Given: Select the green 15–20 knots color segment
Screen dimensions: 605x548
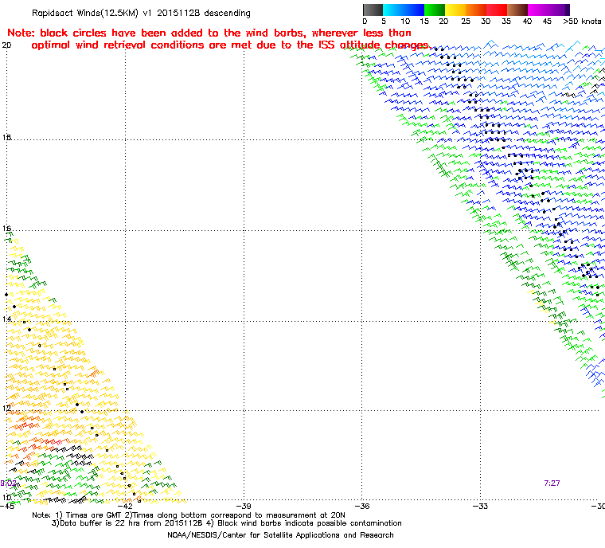Looking at the screenshot, I should 435,10.
